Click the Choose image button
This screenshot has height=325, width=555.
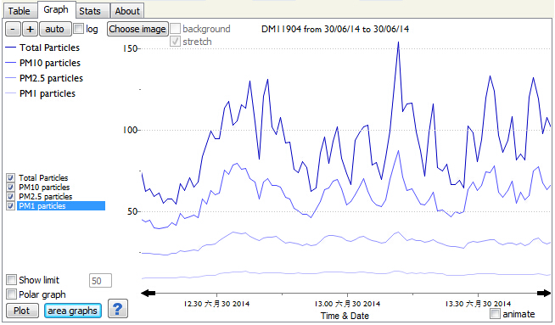(x=137, y=29)
